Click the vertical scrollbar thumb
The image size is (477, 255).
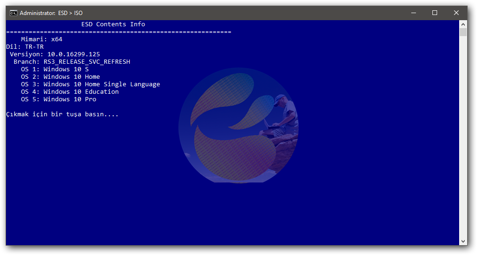[x=463, y=32]
